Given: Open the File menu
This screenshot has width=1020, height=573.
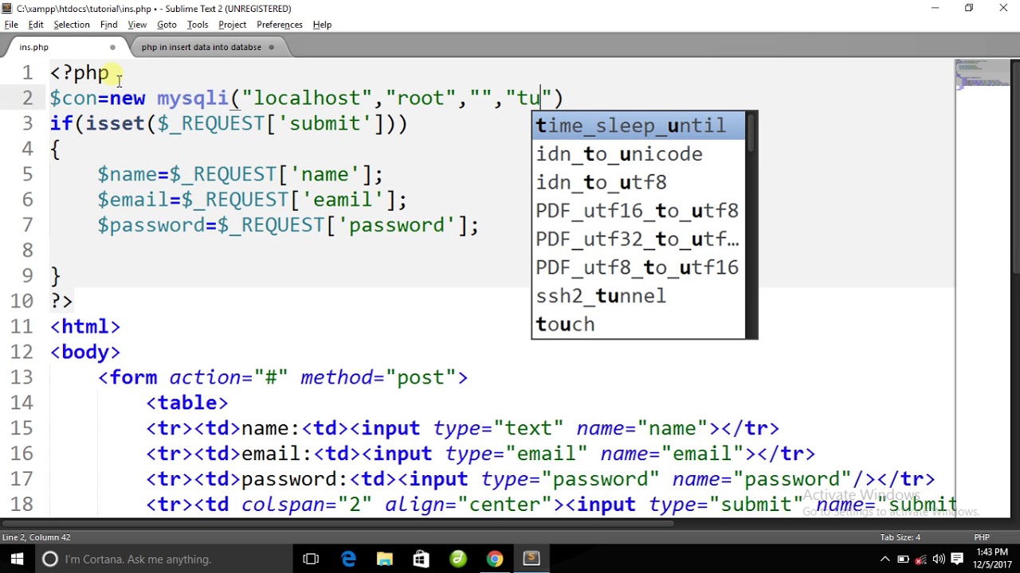Looking at the screenshot, I should [11, 25].
